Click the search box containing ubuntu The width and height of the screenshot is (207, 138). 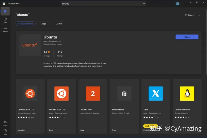(x=103, y=4)
